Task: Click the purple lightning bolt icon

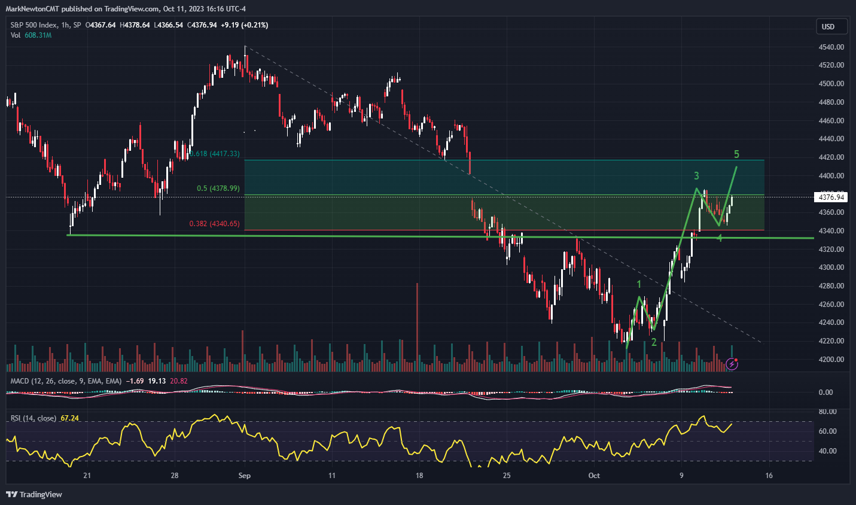Action: 732,364
